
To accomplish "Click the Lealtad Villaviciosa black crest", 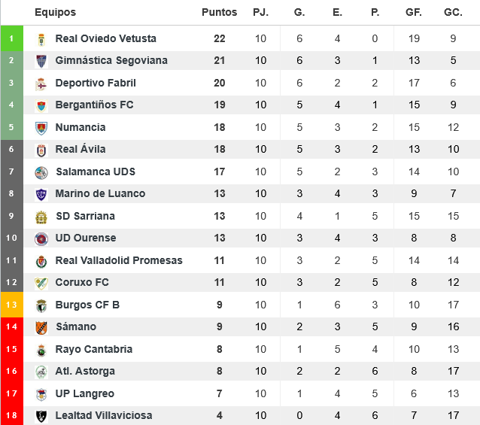I will (x=41, y=416).
